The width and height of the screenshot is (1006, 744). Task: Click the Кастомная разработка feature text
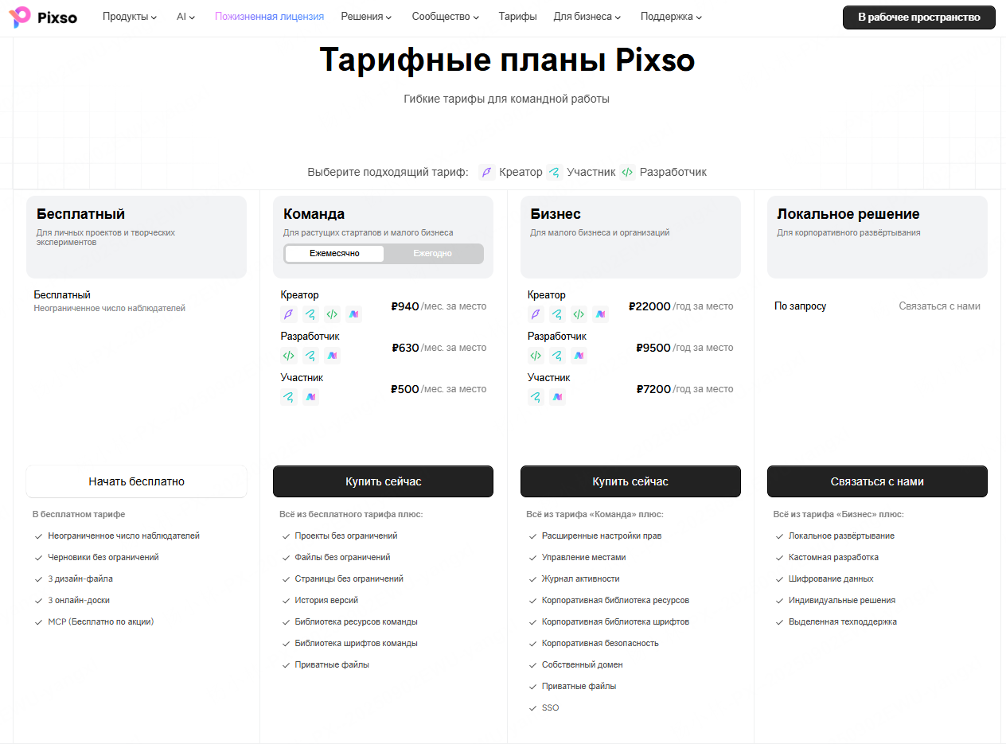pos(833,557)
